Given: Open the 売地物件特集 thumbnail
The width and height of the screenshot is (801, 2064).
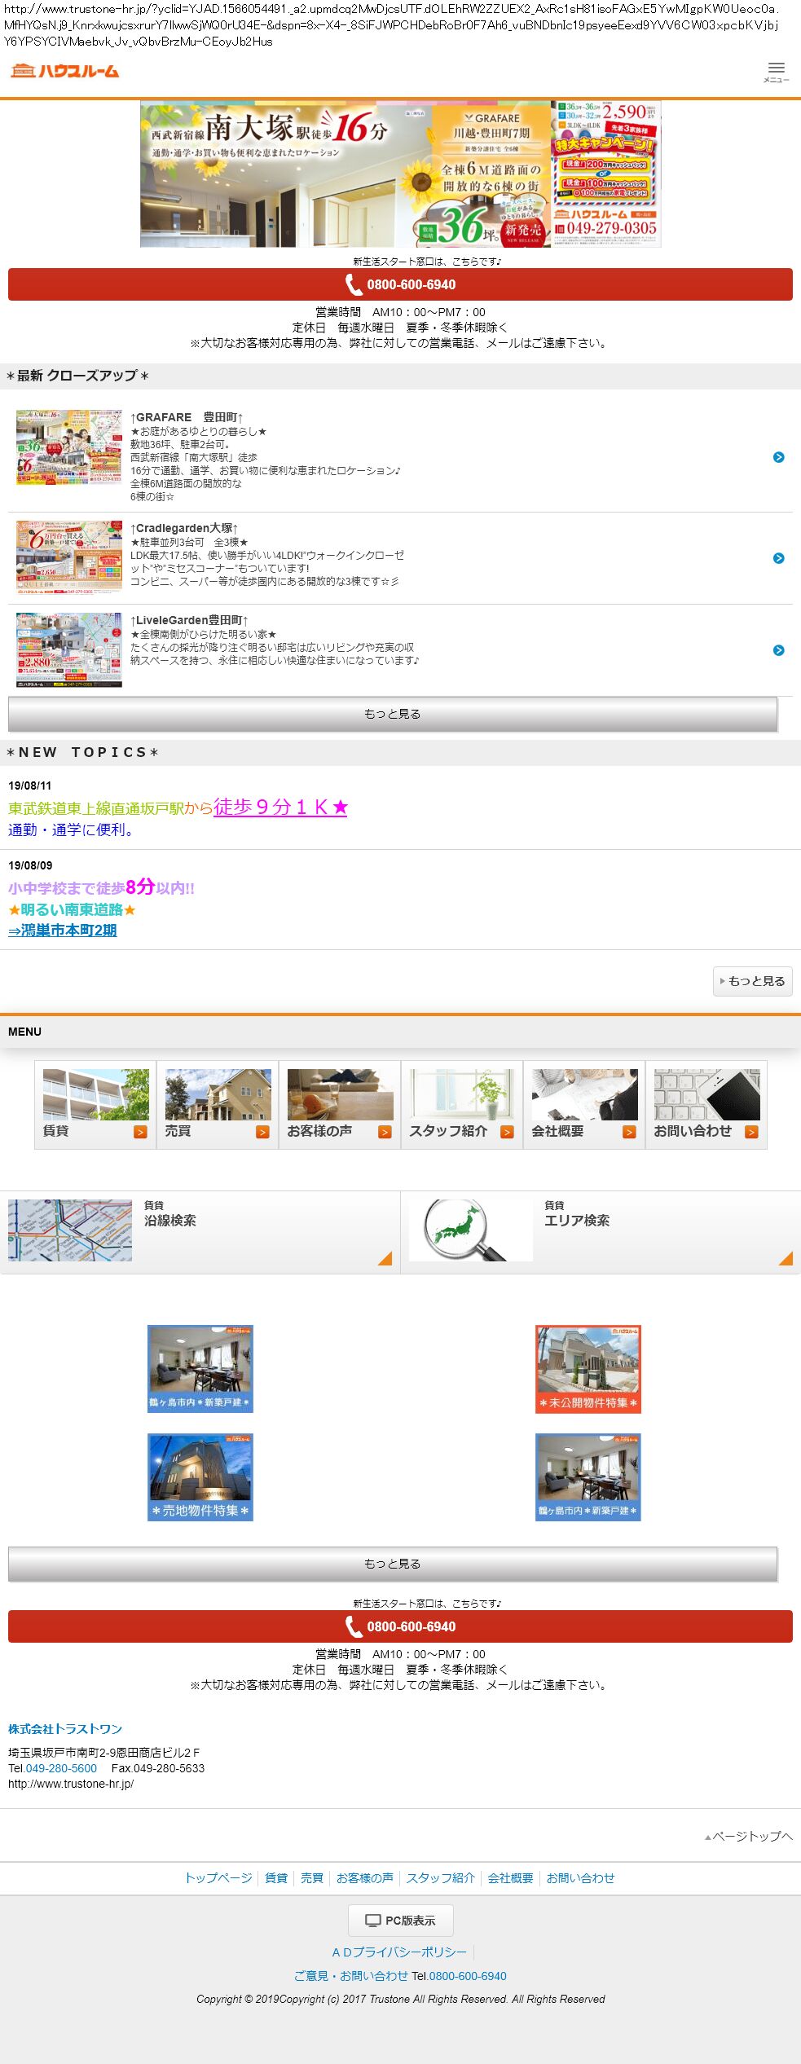Looking at the screenshot, I should (x=200, y=1477).
